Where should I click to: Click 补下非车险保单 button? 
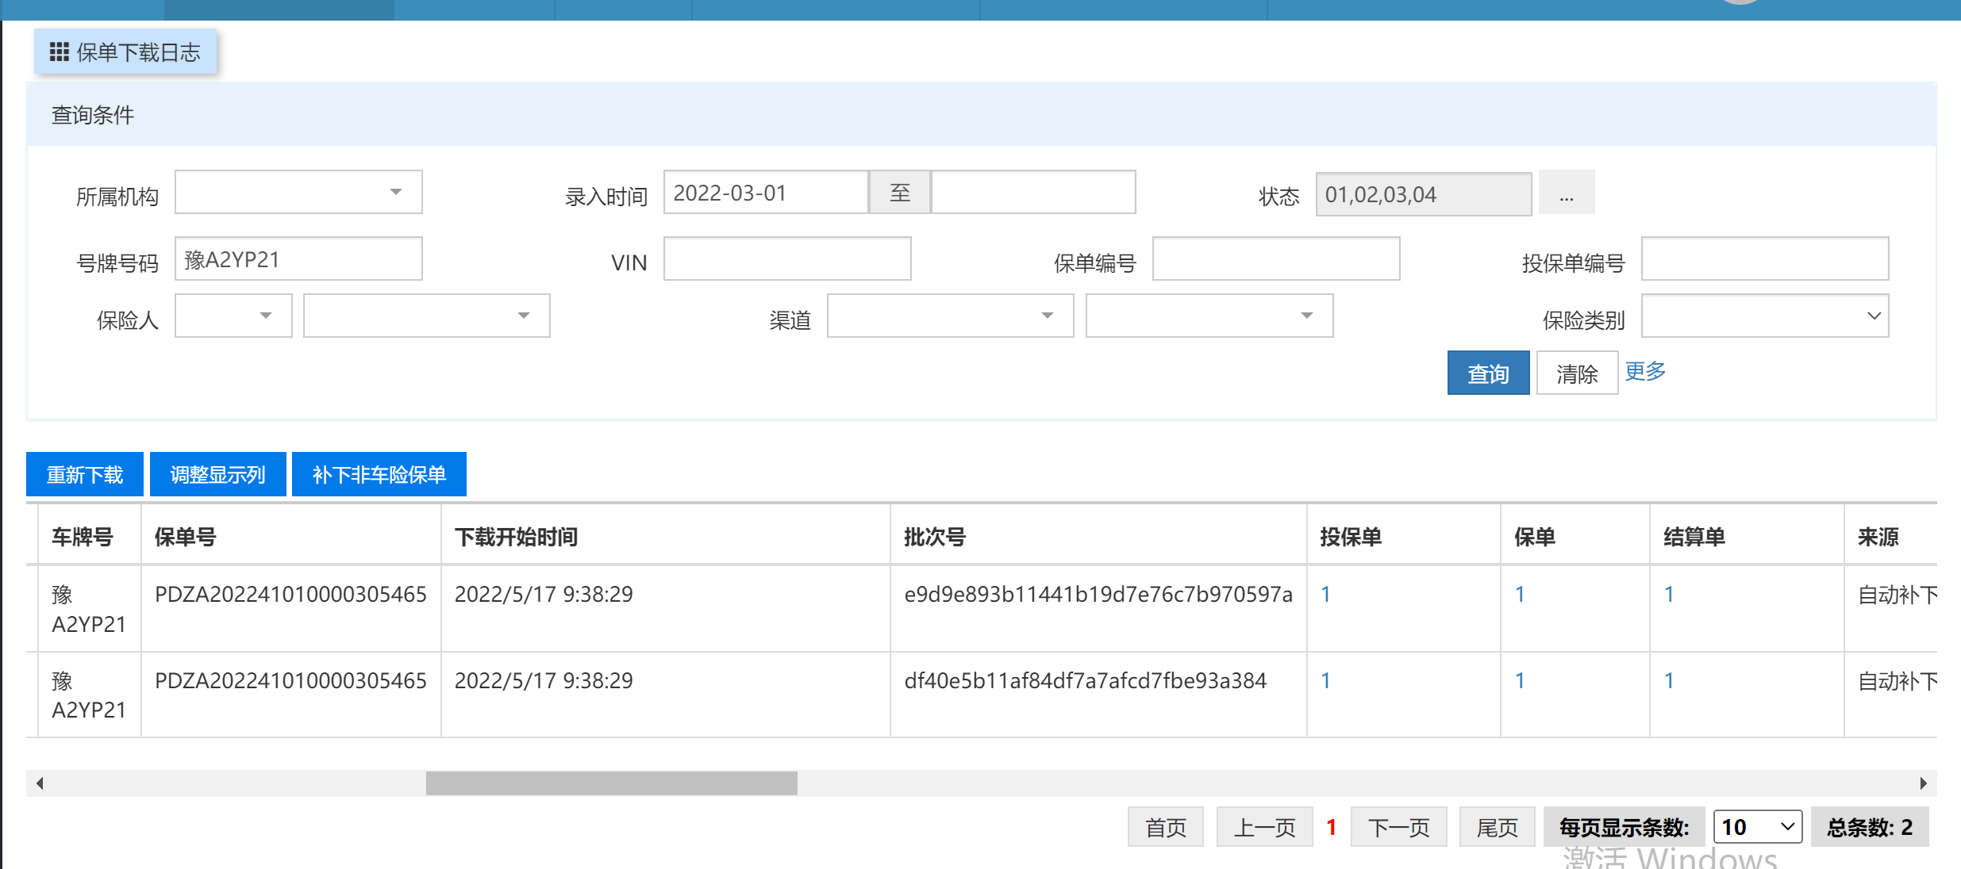tap(379, 474)
